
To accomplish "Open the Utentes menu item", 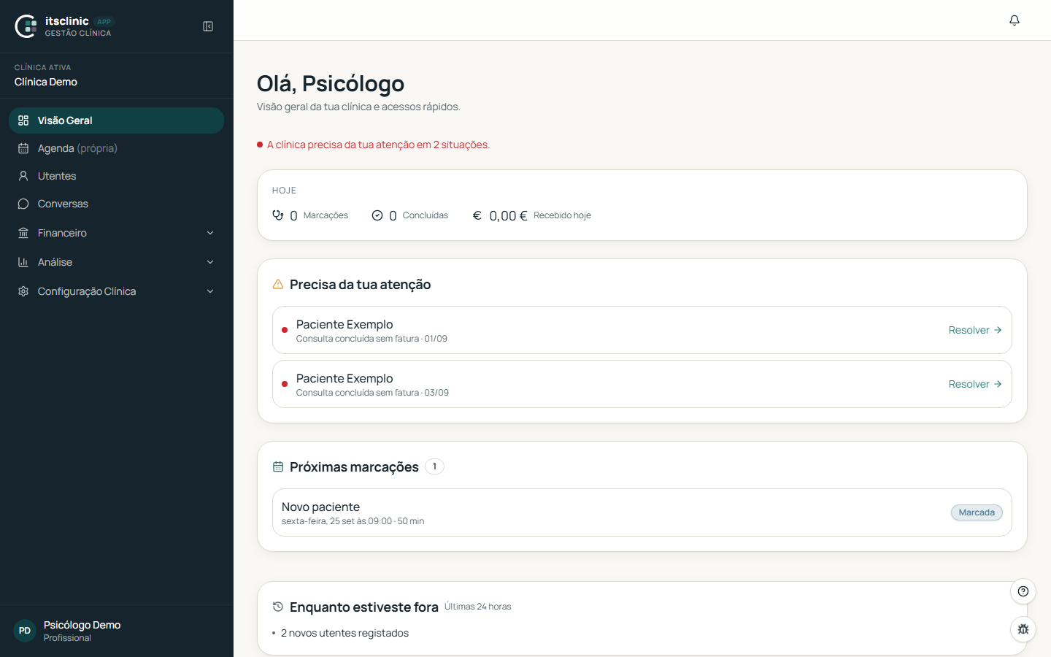I will [117, 176].
